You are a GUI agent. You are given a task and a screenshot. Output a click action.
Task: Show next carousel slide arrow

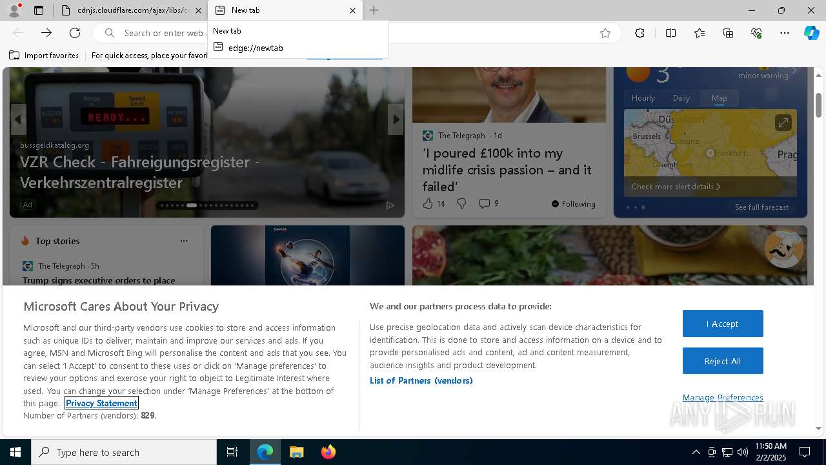point(396,119)
